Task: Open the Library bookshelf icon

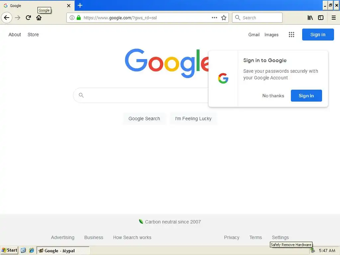Action: coord(310,18)
